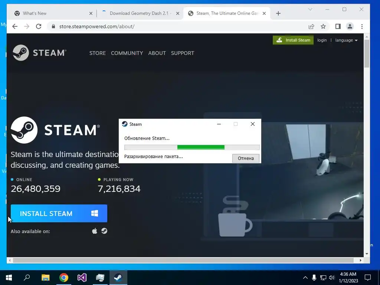Close the Download Geometry Dash tab
The height and width of the screenshot is (285, 380).
[178, 13]
